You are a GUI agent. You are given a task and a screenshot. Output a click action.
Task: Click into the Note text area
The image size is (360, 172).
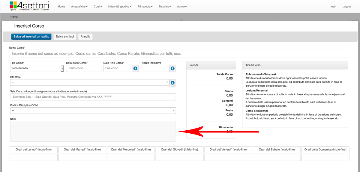click(93, 131)
